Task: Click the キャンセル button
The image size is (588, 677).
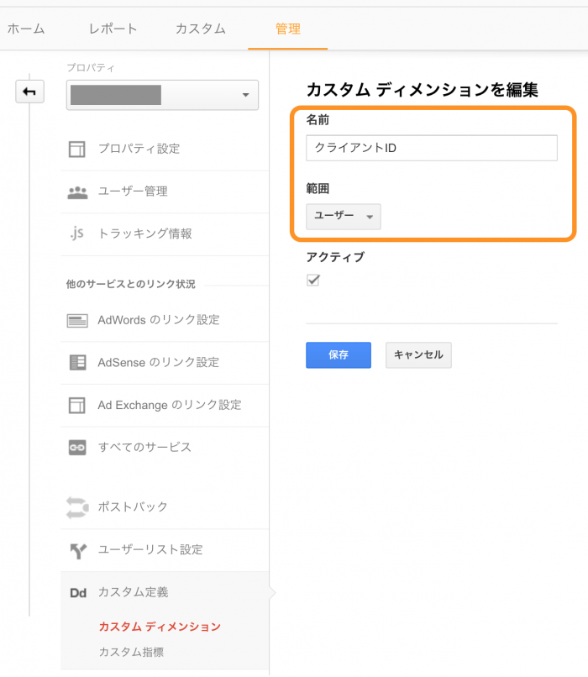Action: coord(418,354)
